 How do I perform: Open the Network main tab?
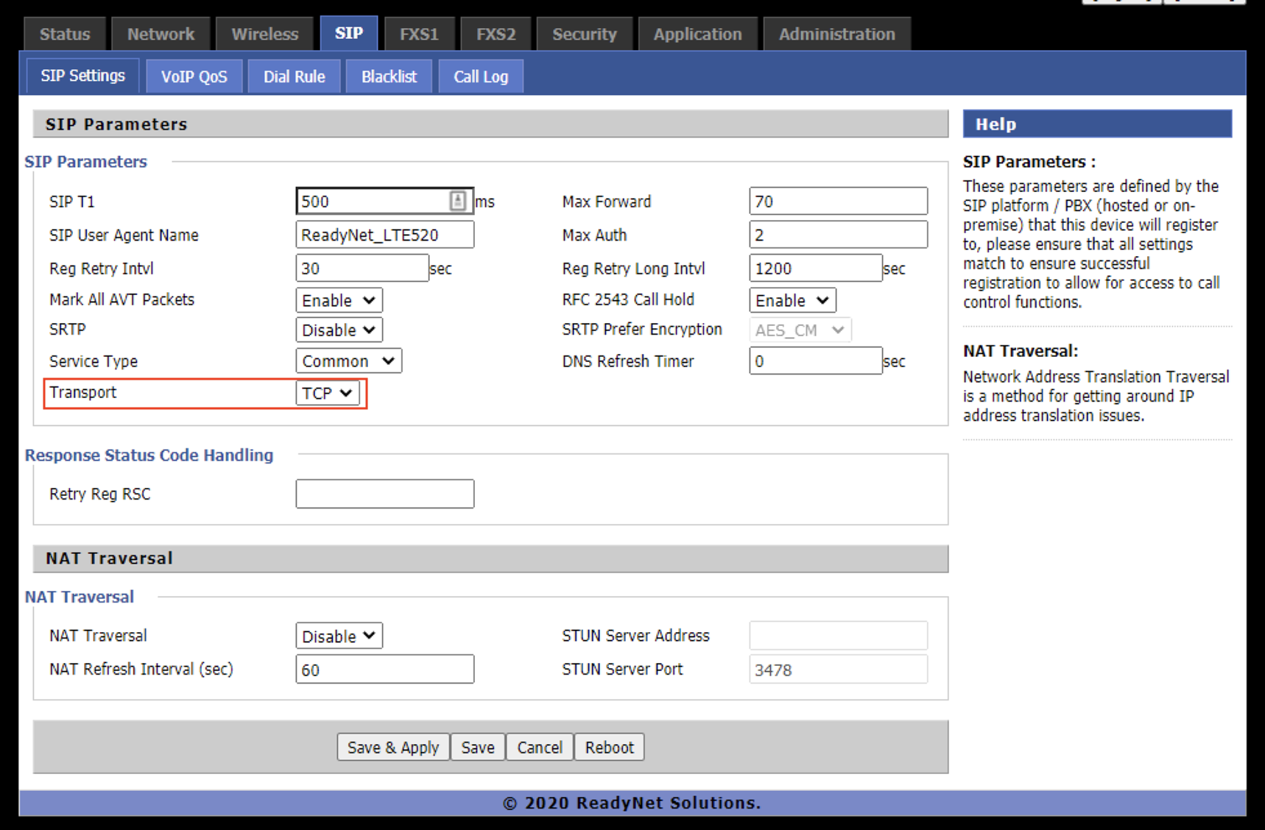coord(161,34)
